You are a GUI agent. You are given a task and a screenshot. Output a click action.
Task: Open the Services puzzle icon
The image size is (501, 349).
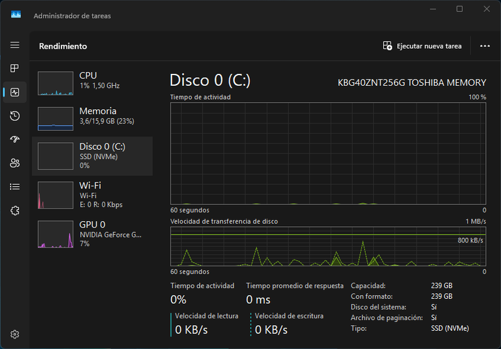point(14,211)
